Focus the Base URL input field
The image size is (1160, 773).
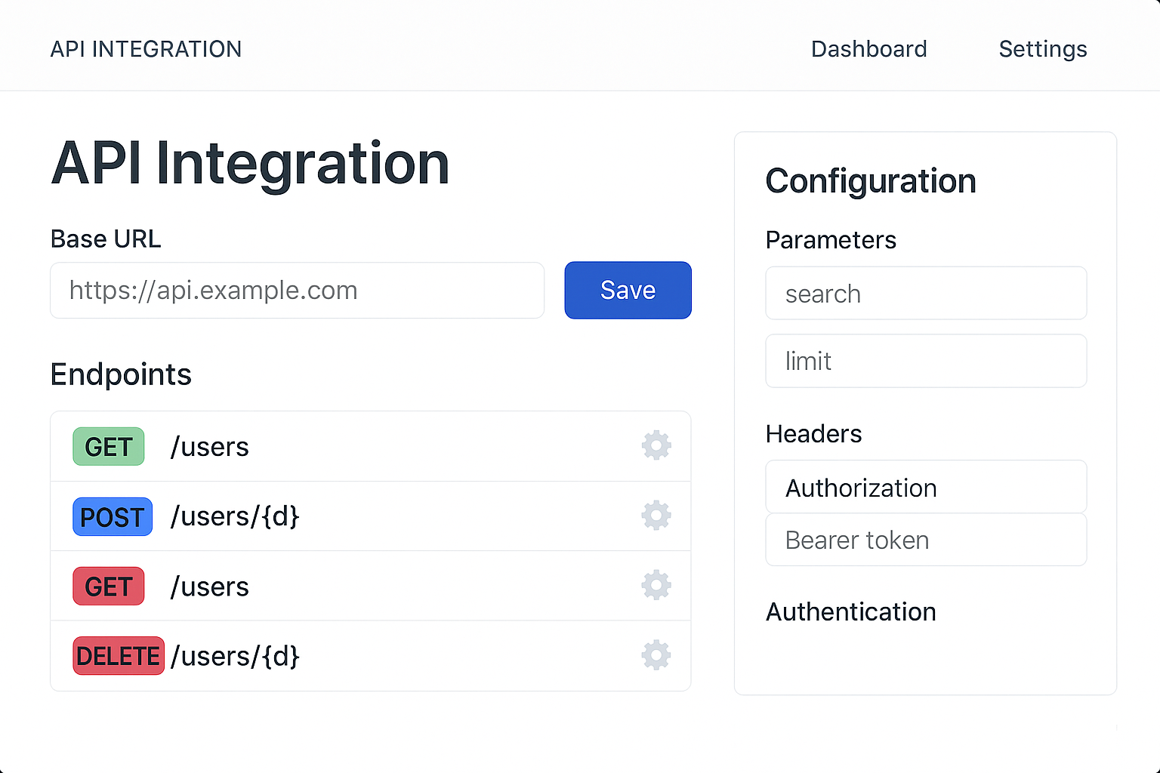[297, 291]
